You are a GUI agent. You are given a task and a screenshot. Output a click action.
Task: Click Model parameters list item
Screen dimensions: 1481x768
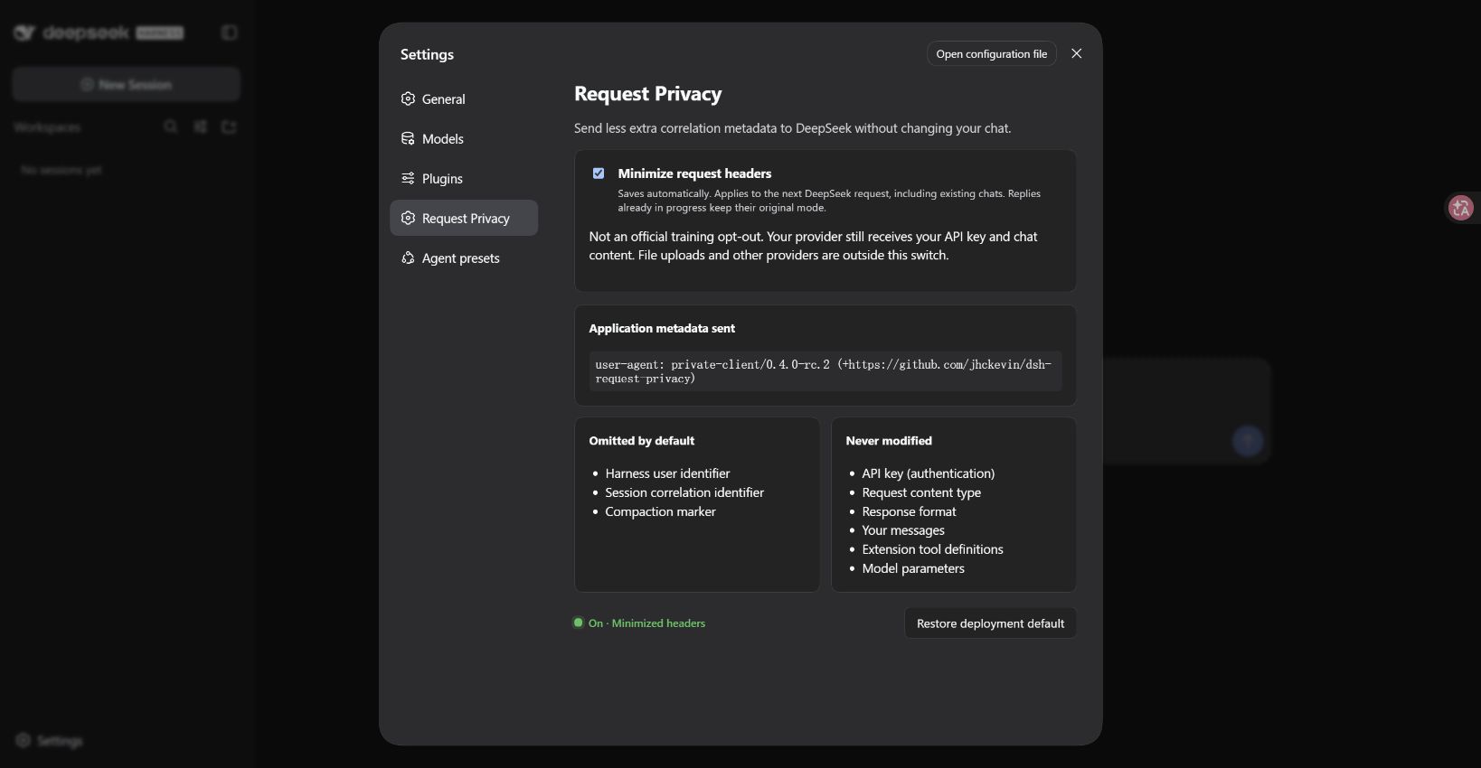913,568
